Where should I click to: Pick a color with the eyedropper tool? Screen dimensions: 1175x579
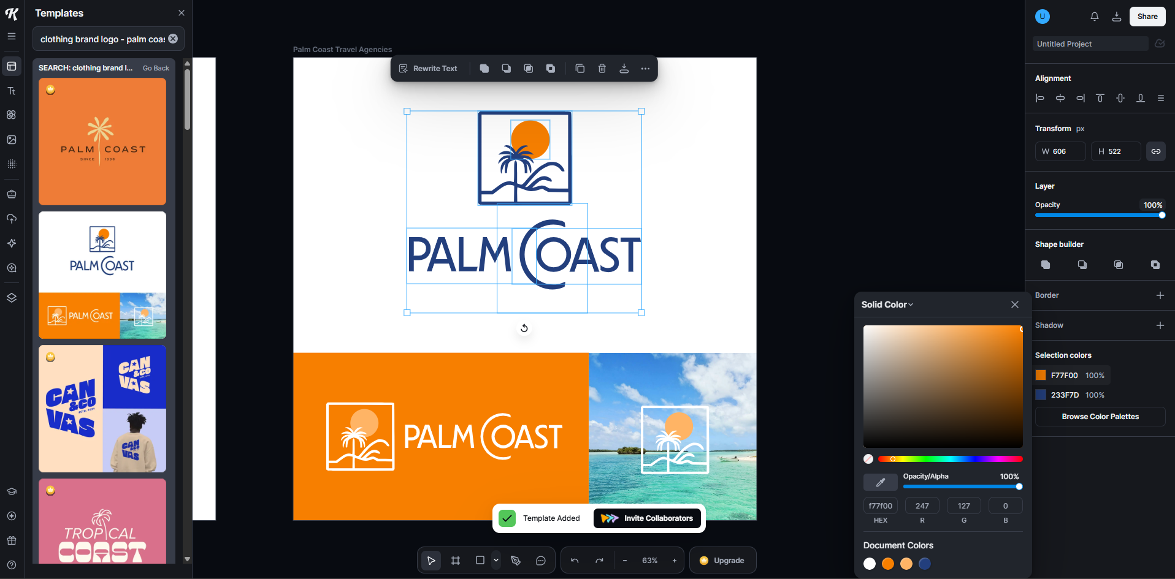880,482
